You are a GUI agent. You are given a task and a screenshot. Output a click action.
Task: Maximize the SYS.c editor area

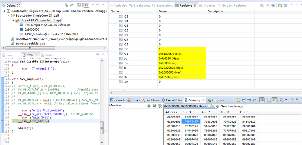click(x=103, y=55)
